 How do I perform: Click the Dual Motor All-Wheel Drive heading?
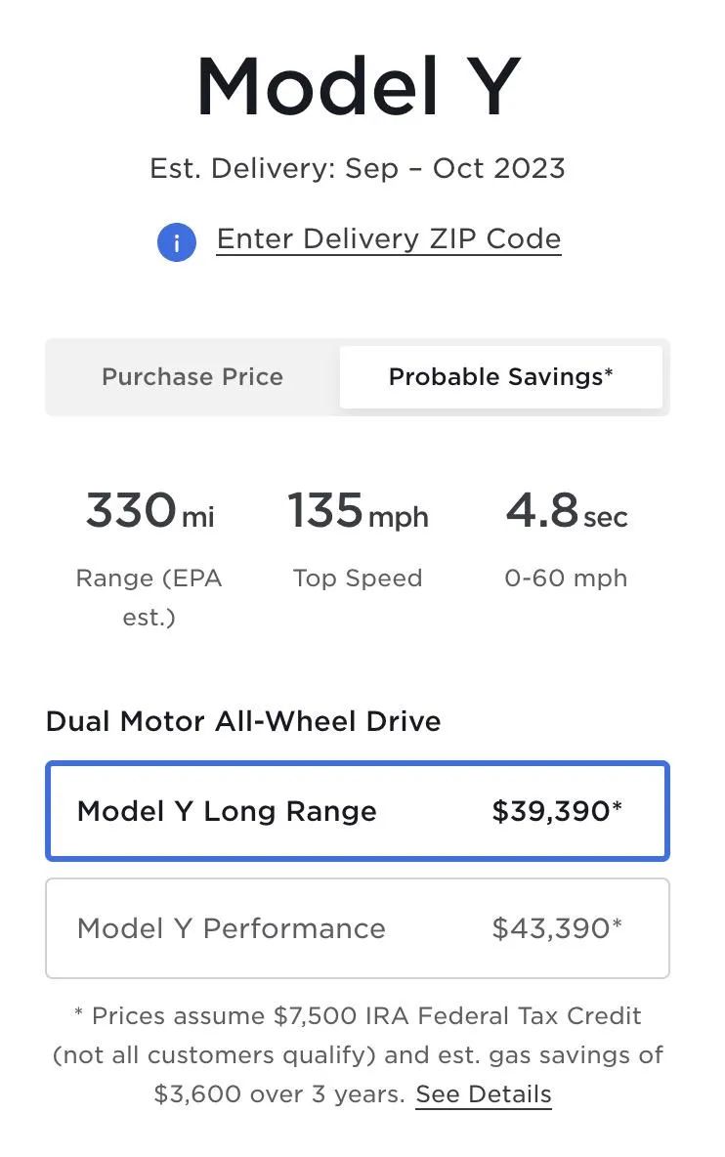point(243,721)
